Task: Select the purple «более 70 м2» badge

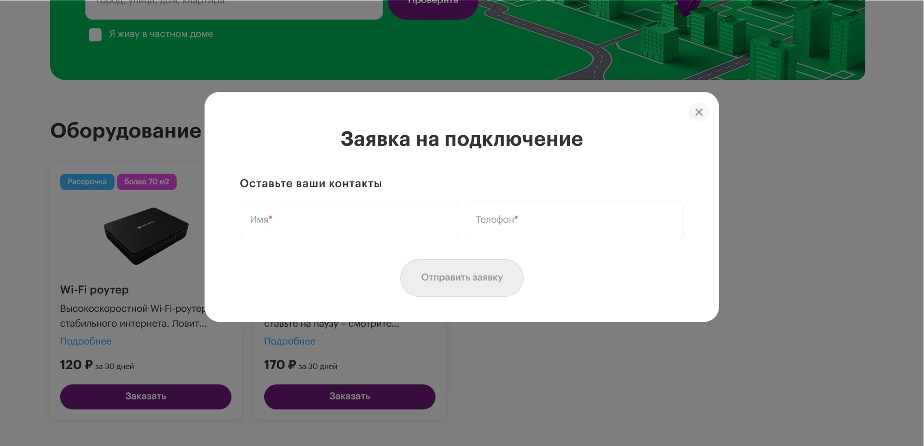Action: 147,182
